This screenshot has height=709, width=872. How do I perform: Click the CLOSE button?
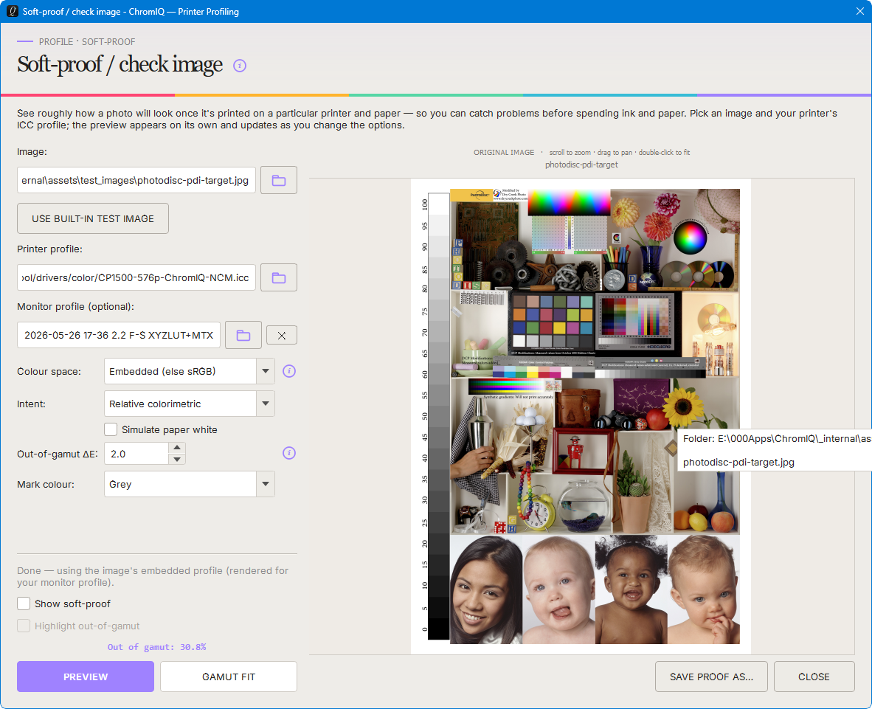[814, 677]
